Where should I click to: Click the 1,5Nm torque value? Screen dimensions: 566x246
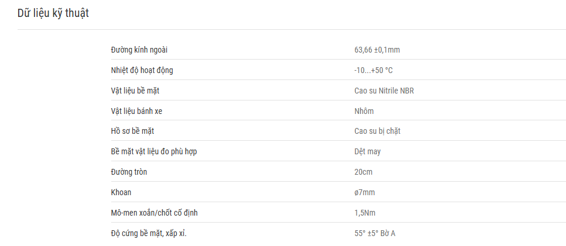[365, 213]
